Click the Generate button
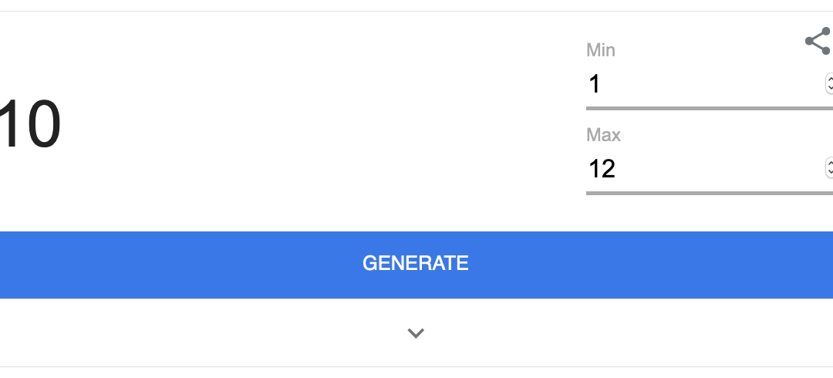 tap(416, 265)
